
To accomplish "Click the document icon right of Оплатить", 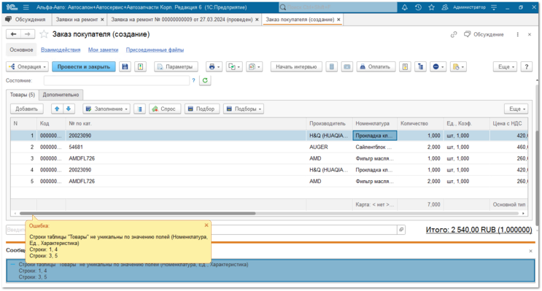I will (x=405, y=66).
